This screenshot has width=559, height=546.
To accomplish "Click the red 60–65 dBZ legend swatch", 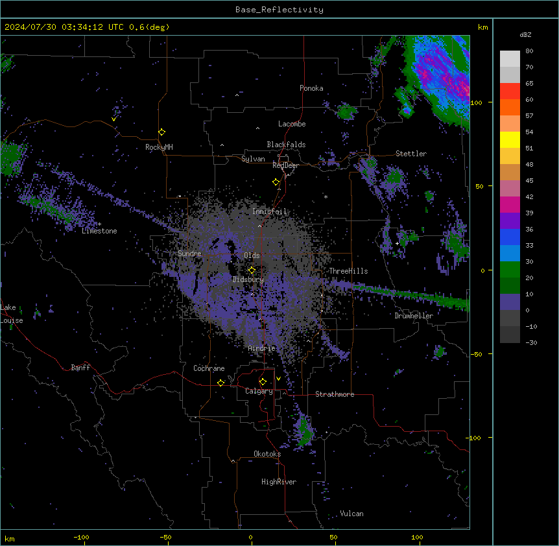I will (510, 91).
